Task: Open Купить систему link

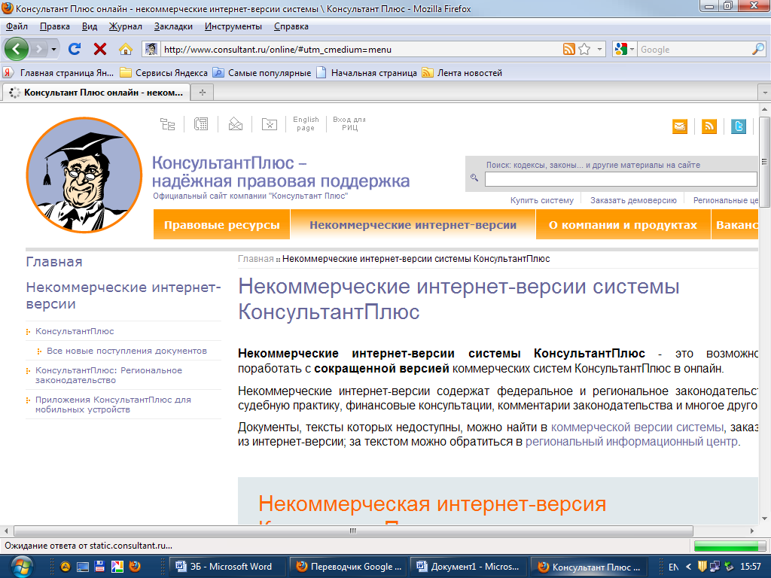Action: [542, 200]
